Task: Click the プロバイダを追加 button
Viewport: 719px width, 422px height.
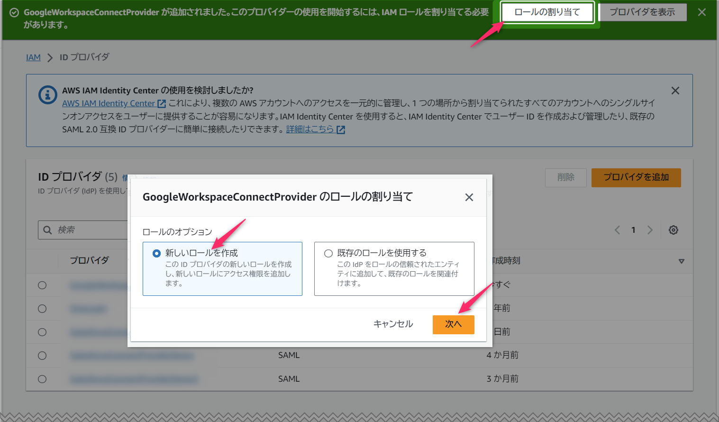Action: click(x=636, y=177)
